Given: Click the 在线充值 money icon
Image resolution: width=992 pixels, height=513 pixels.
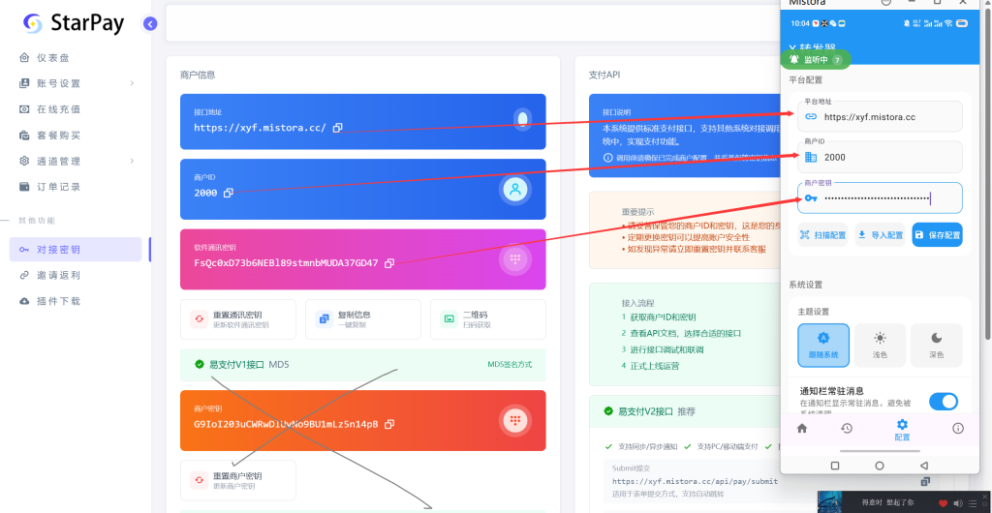Looking at the screenshot, I should [x=24, y=109].
